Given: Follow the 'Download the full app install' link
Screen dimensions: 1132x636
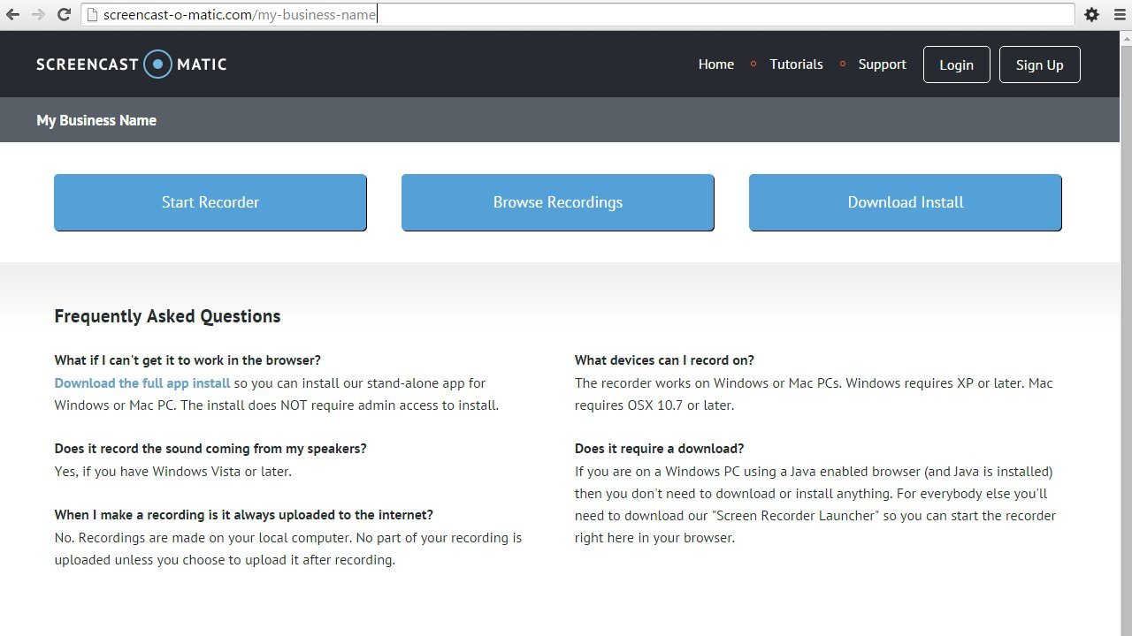Looking at the screenshot, I should (x=142, y=383).
